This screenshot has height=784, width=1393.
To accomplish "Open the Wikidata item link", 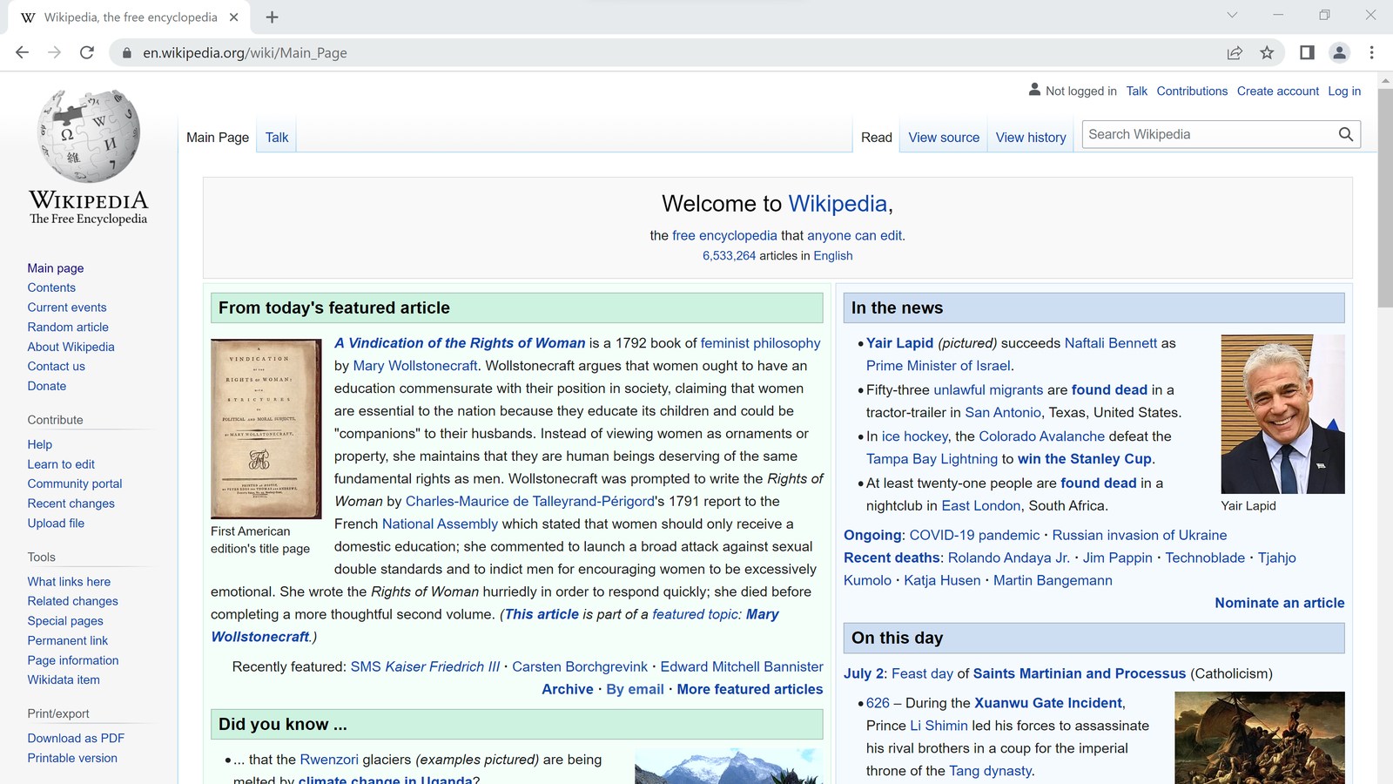I will click(x=64, y=679).
